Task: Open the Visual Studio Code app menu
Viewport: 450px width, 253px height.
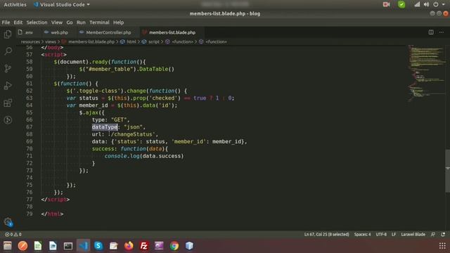Action: [x=62, y=5]
